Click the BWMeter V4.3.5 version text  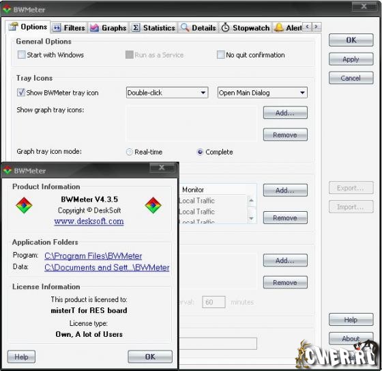point(89,200)
